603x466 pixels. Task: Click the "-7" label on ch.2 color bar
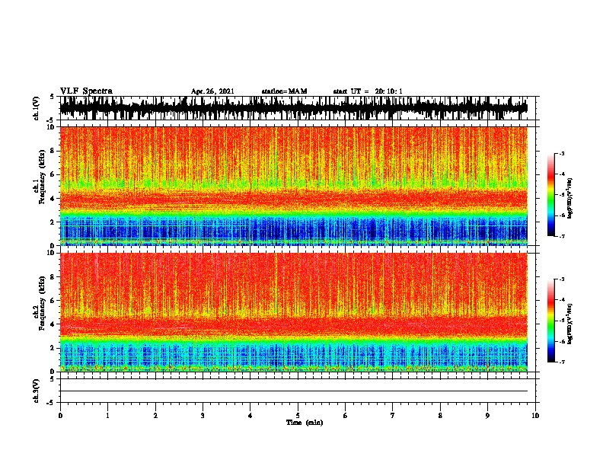[x=561, y=362]
